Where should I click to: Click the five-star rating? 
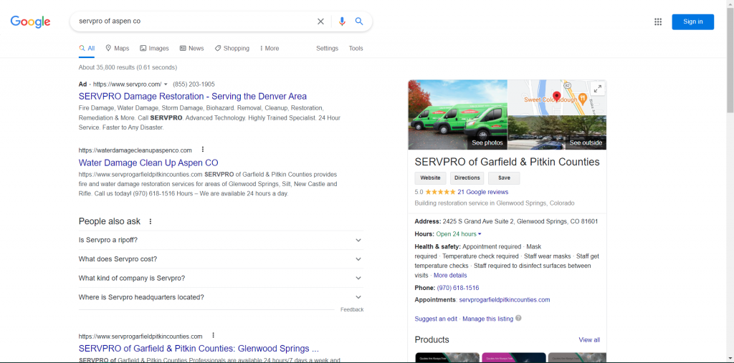pyautogui.click(x=440, y=193)
